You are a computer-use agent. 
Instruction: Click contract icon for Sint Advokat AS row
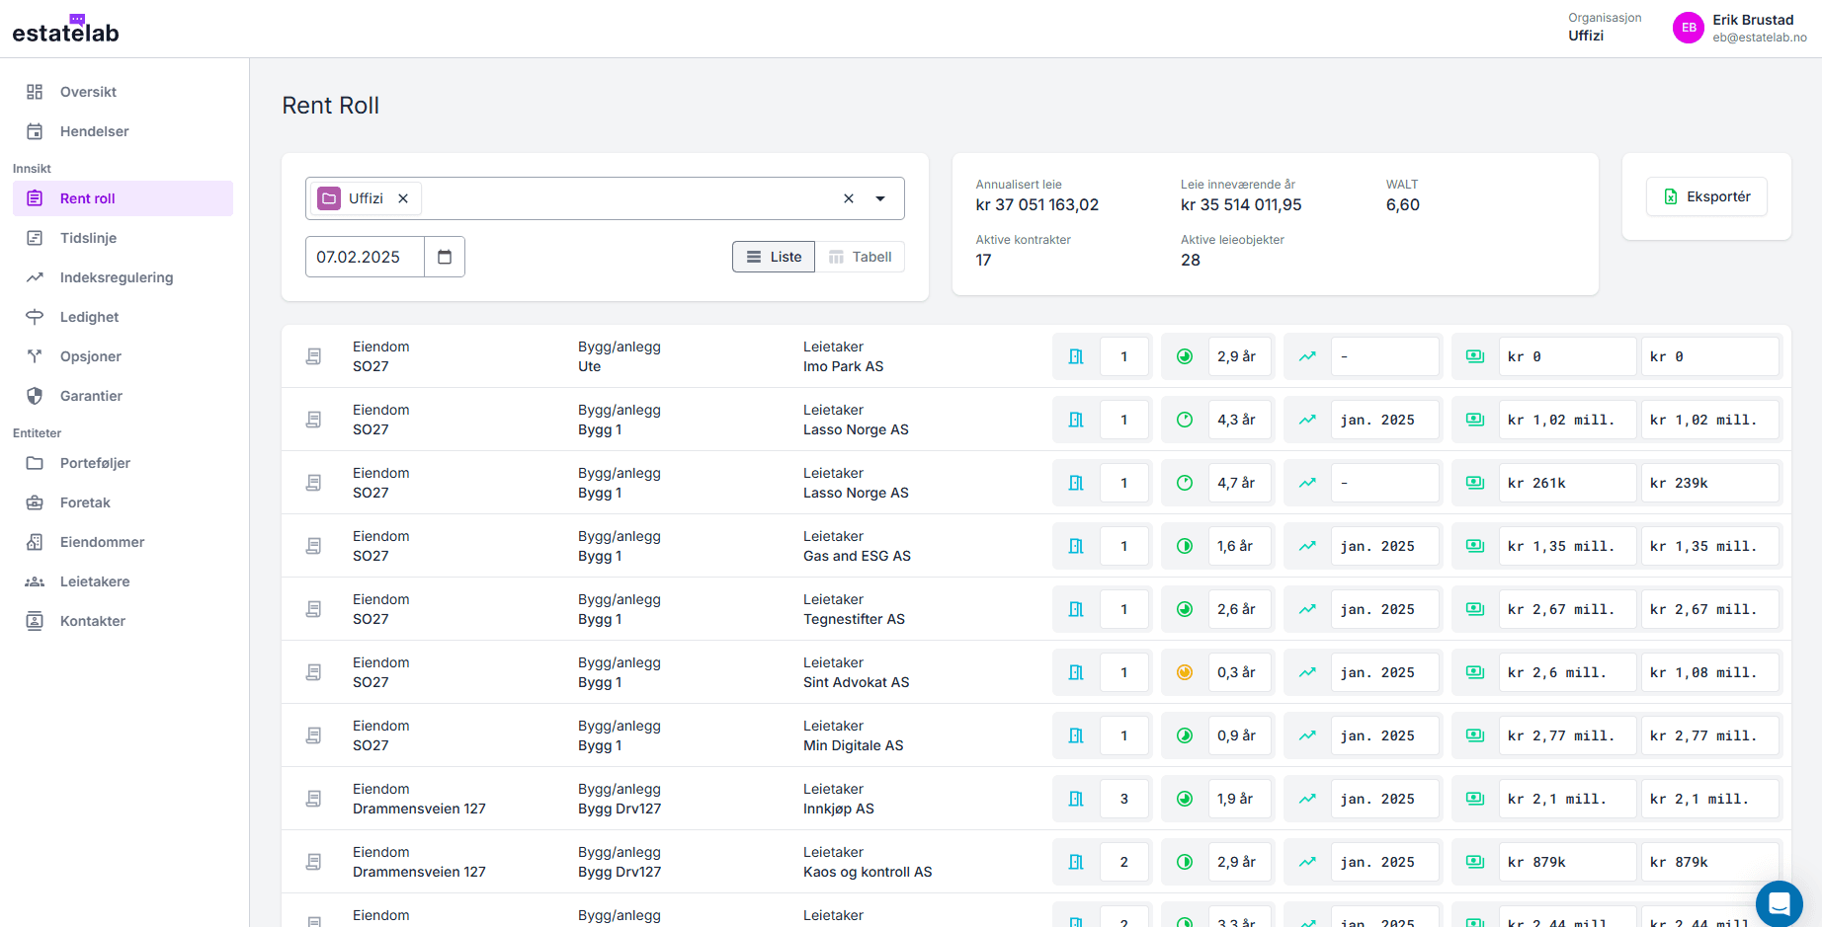[313, 672]
